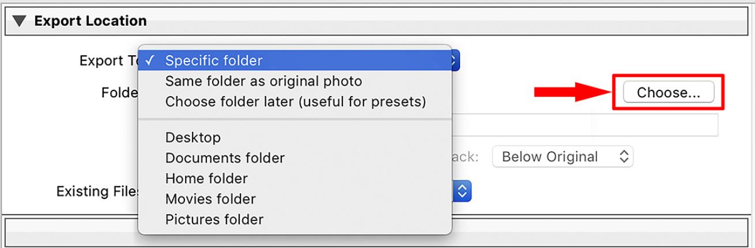
Task: Click the subfolder text field
Action: [x=582, y=125]
